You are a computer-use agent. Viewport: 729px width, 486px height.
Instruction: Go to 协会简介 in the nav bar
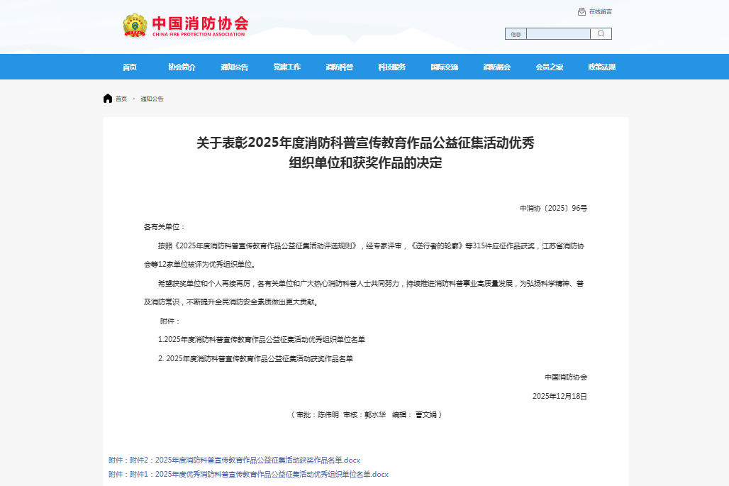(182, 67)
